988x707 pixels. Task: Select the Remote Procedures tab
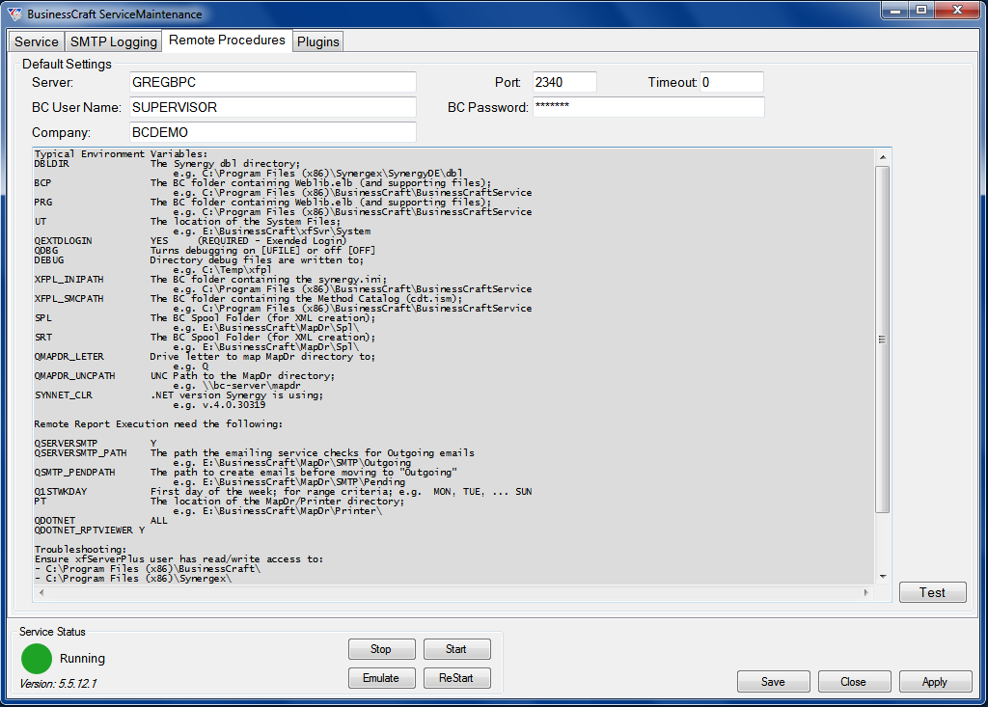point(227,41)
